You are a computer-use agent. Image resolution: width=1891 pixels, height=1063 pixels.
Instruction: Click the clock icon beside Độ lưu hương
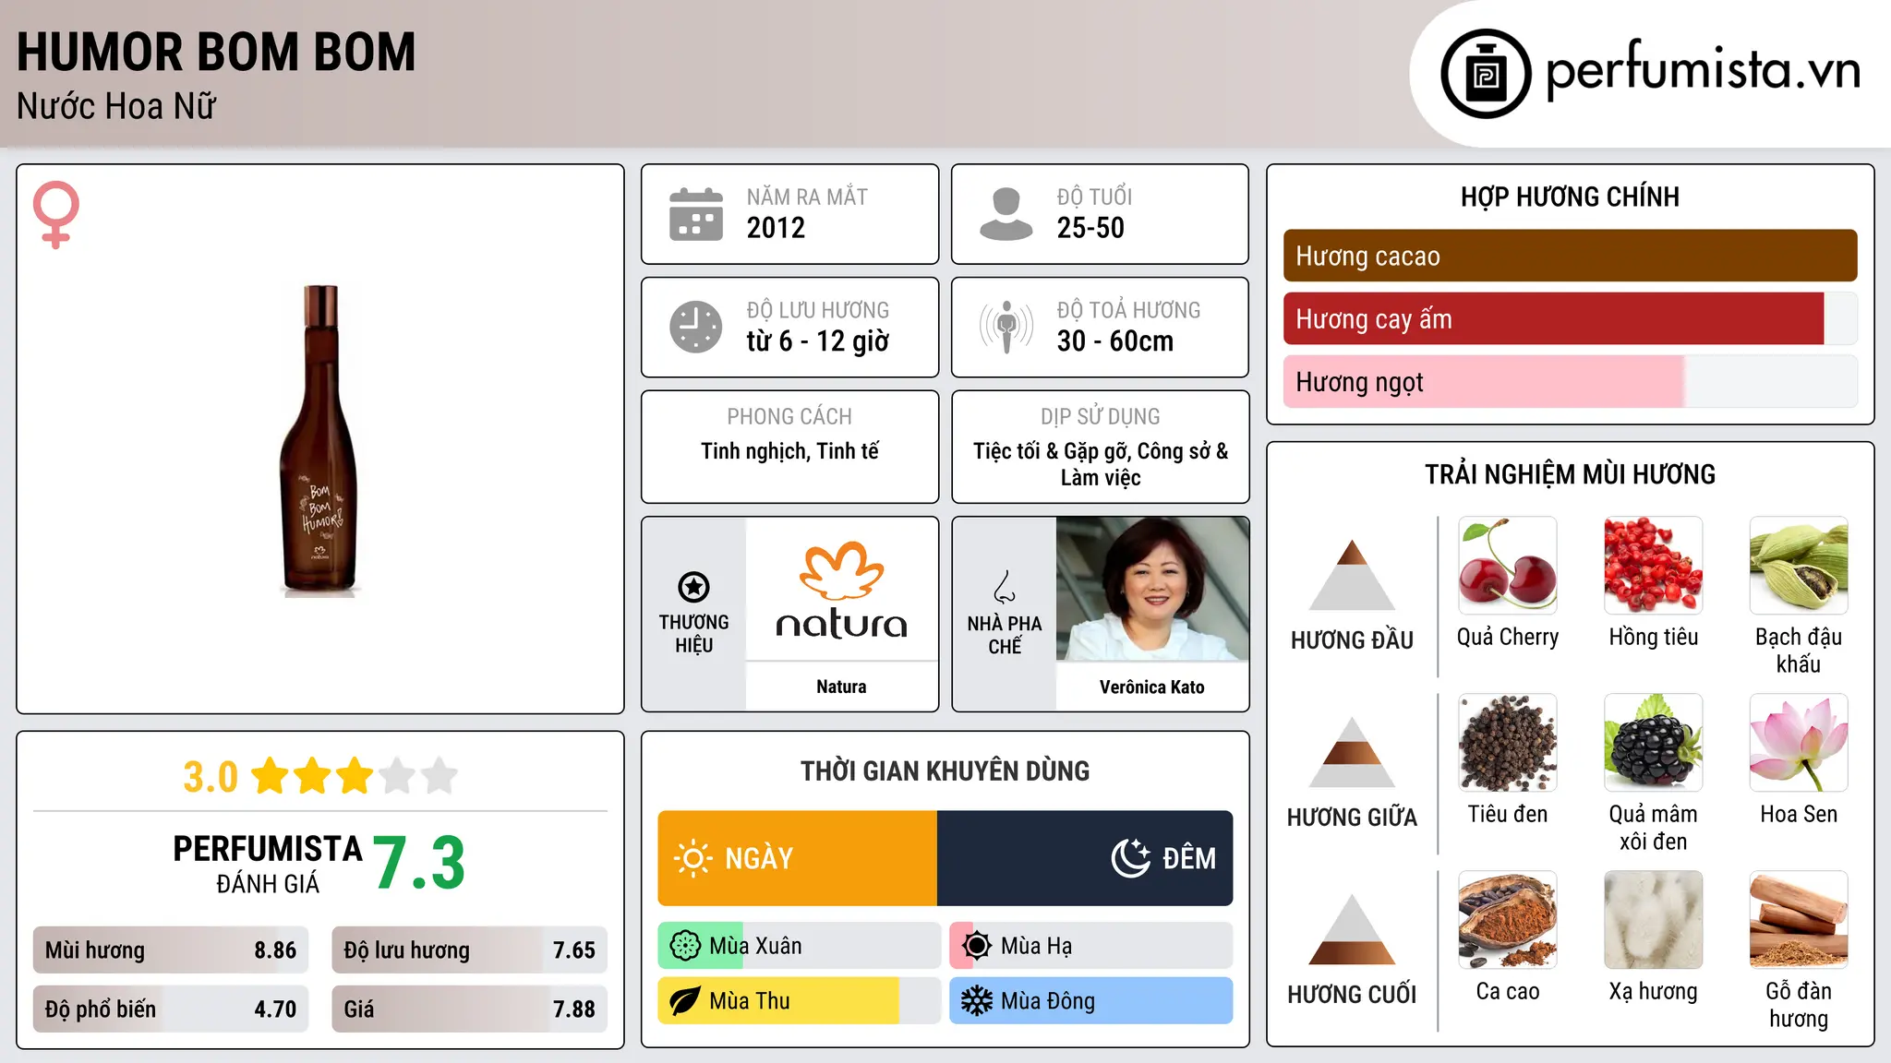pyautogui.click(x=696, y=327)
